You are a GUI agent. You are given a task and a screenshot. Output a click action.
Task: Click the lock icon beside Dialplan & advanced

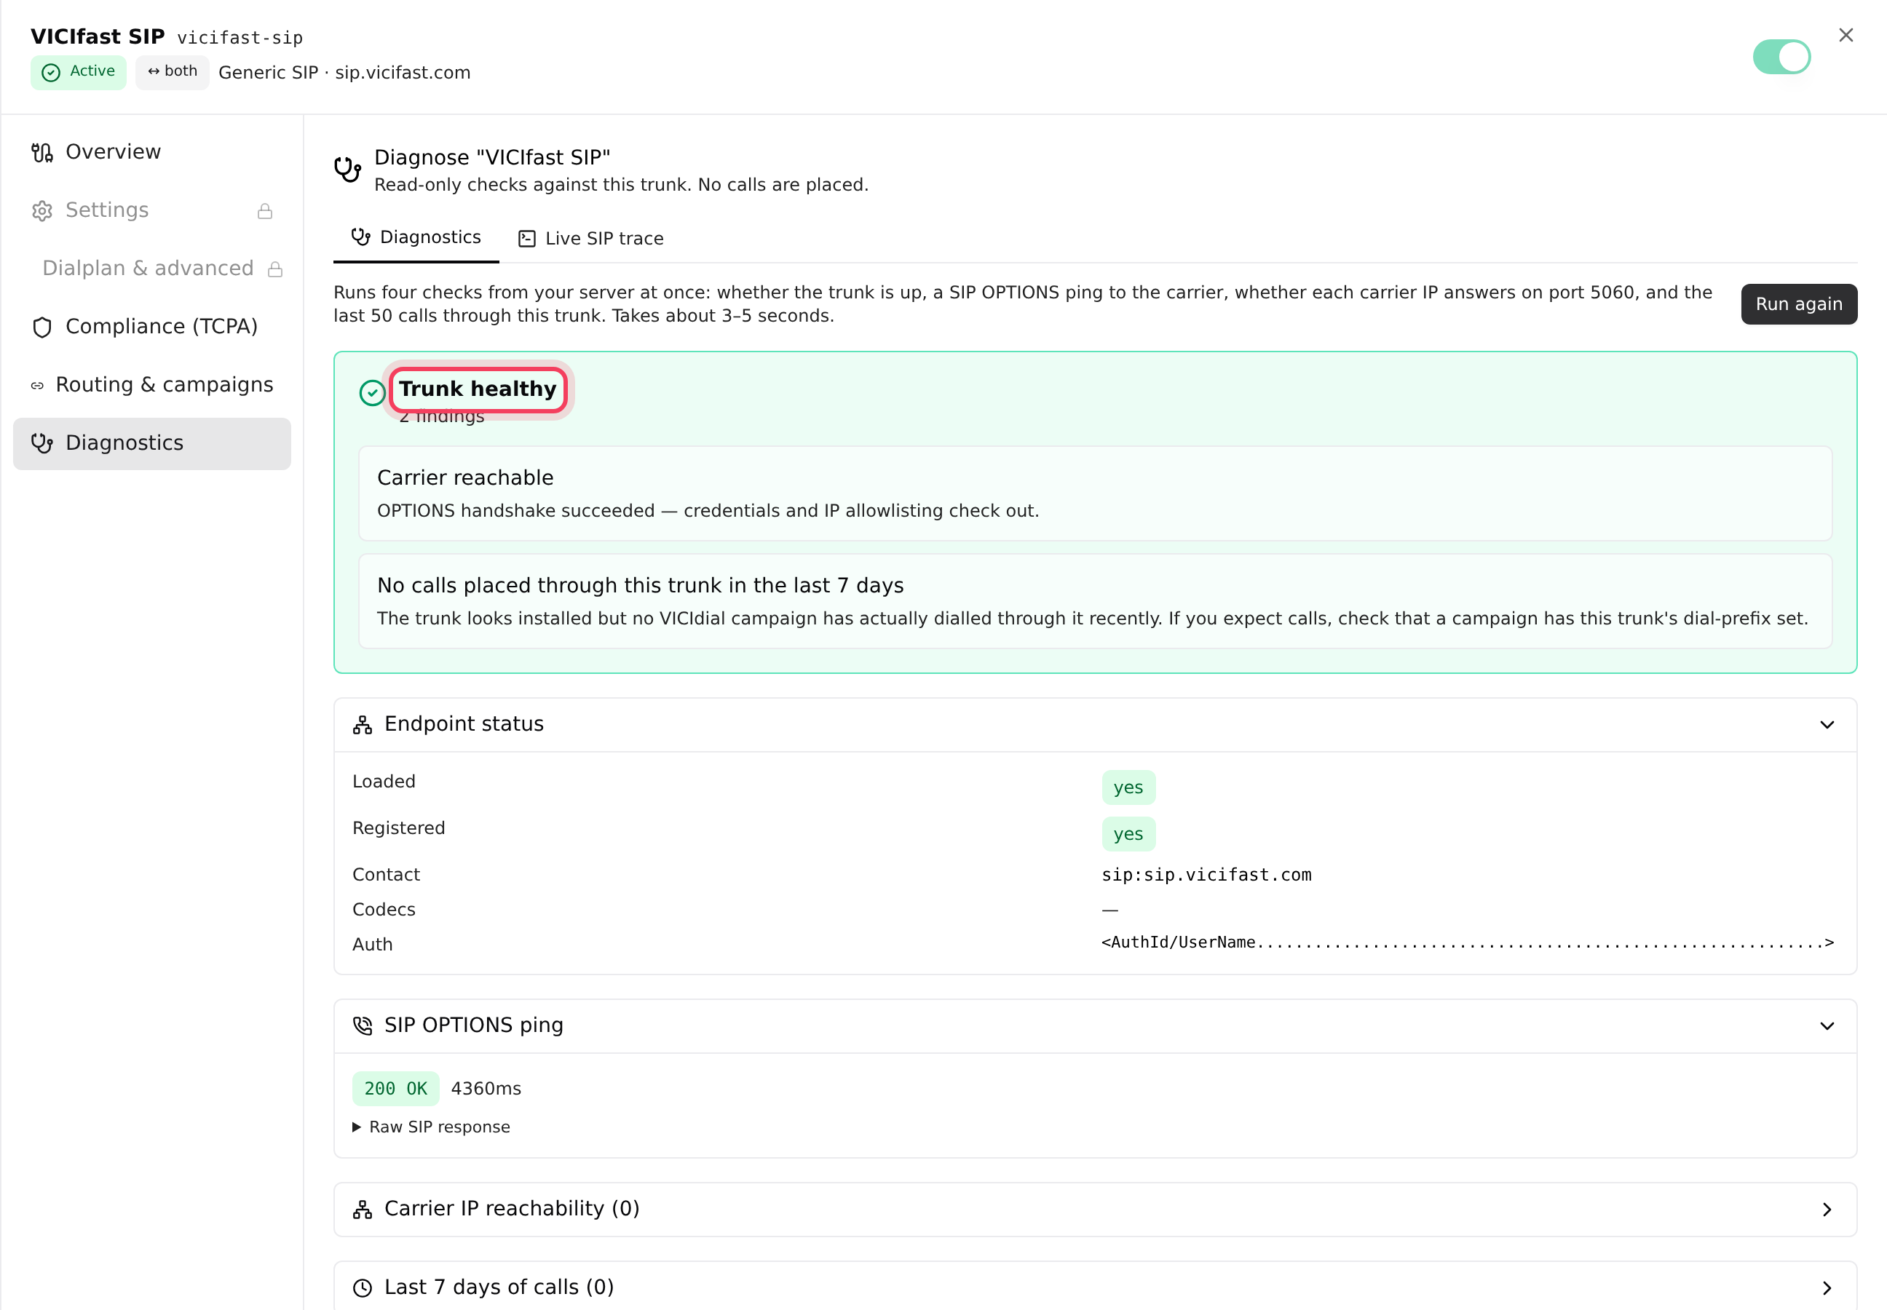(x=275, y=269)
